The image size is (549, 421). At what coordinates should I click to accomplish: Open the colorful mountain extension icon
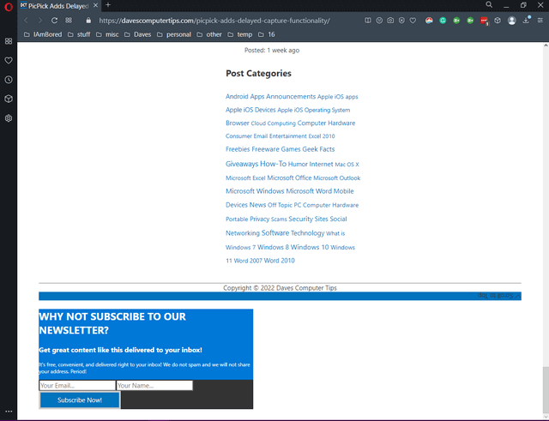(x=429, y=21)
